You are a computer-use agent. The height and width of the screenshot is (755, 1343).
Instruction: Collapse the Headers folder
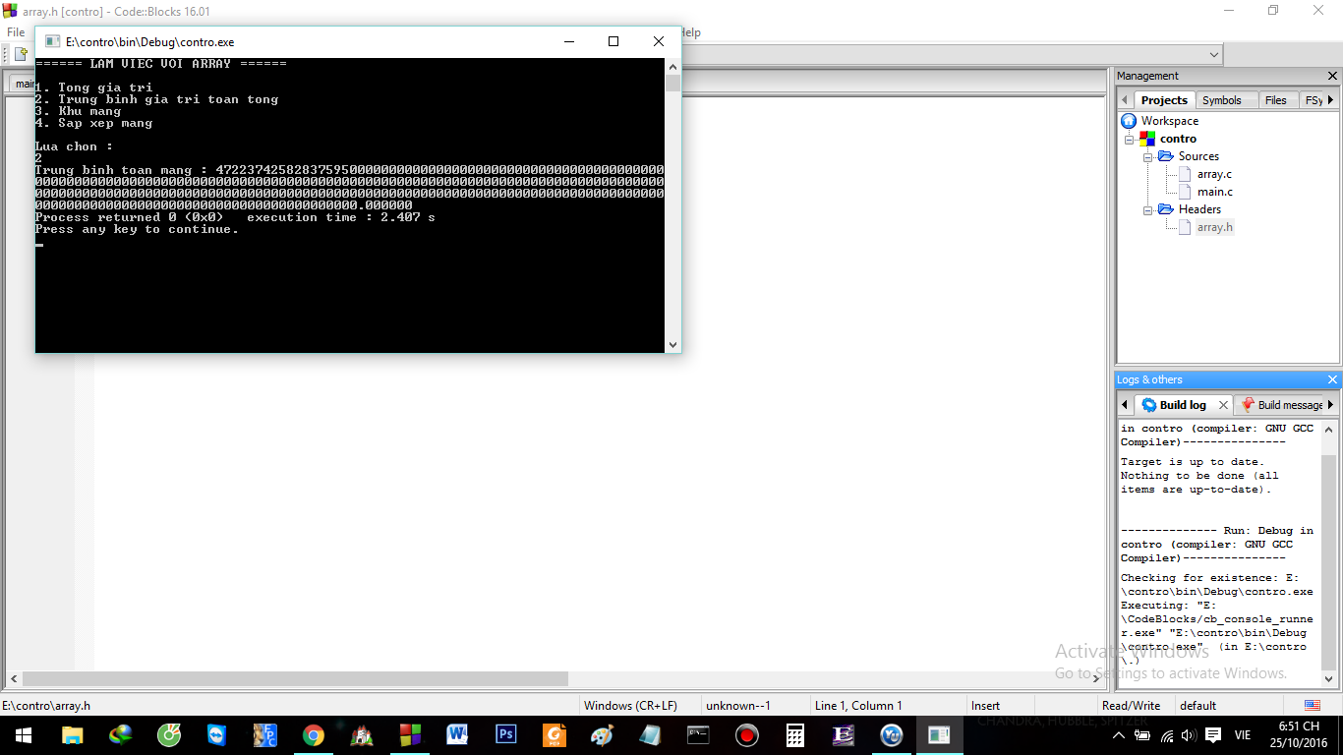(x=1147, y=209)
